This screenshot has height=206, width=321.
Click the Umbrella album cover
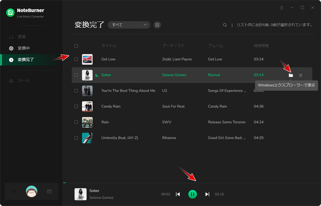[x=87, y=138]
